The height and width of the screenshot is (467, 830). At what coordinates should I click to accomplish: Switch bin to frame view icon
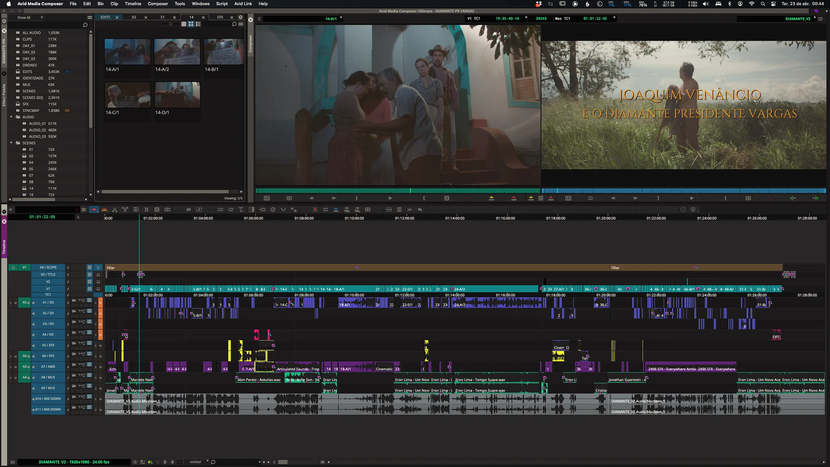191,24
